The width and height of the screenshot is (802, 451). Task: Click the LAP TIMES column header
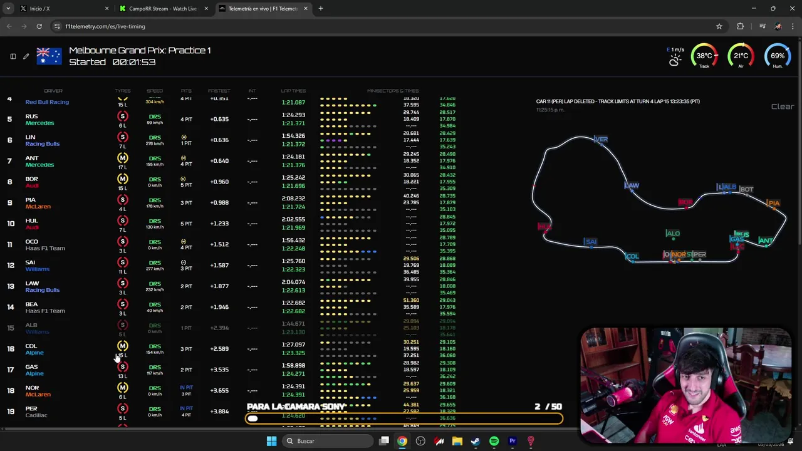[293, 91]
